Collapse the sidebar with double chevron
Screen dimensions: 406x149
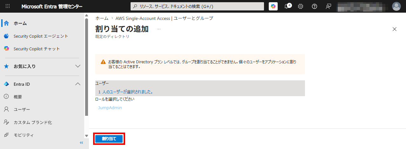coord(81,143)
